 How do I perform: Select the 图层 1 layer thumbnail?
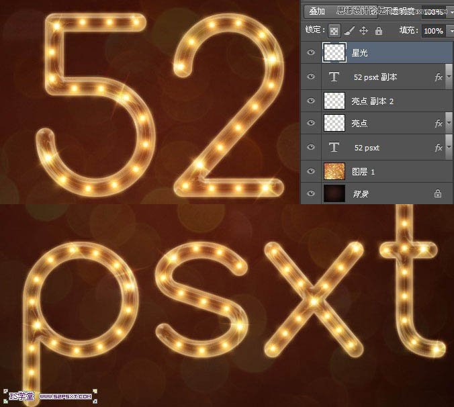pos(334,171)
